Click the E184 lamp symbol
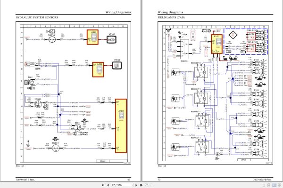 [258, 71]
